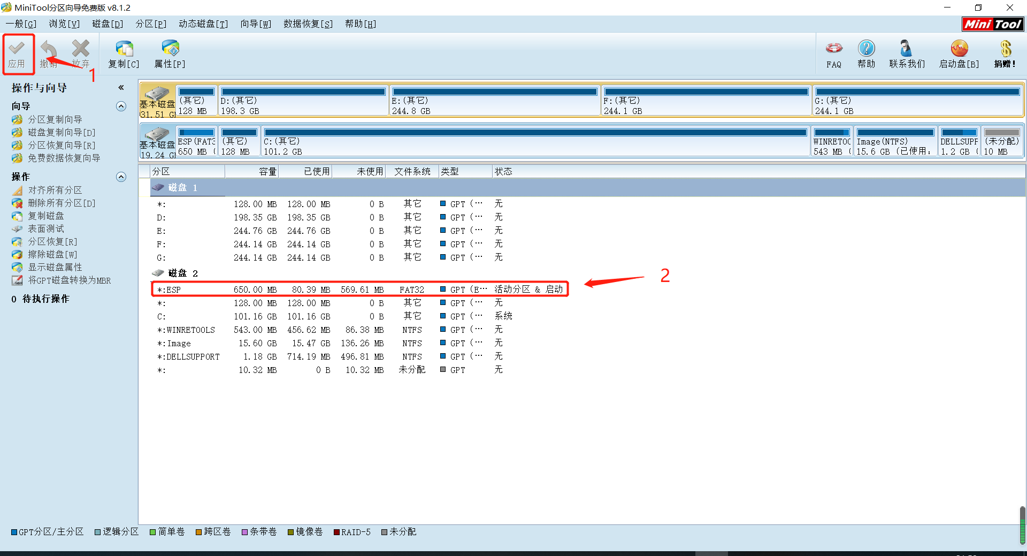
Task: Open the Wizard (向导) menu
Action: [256, 24]
